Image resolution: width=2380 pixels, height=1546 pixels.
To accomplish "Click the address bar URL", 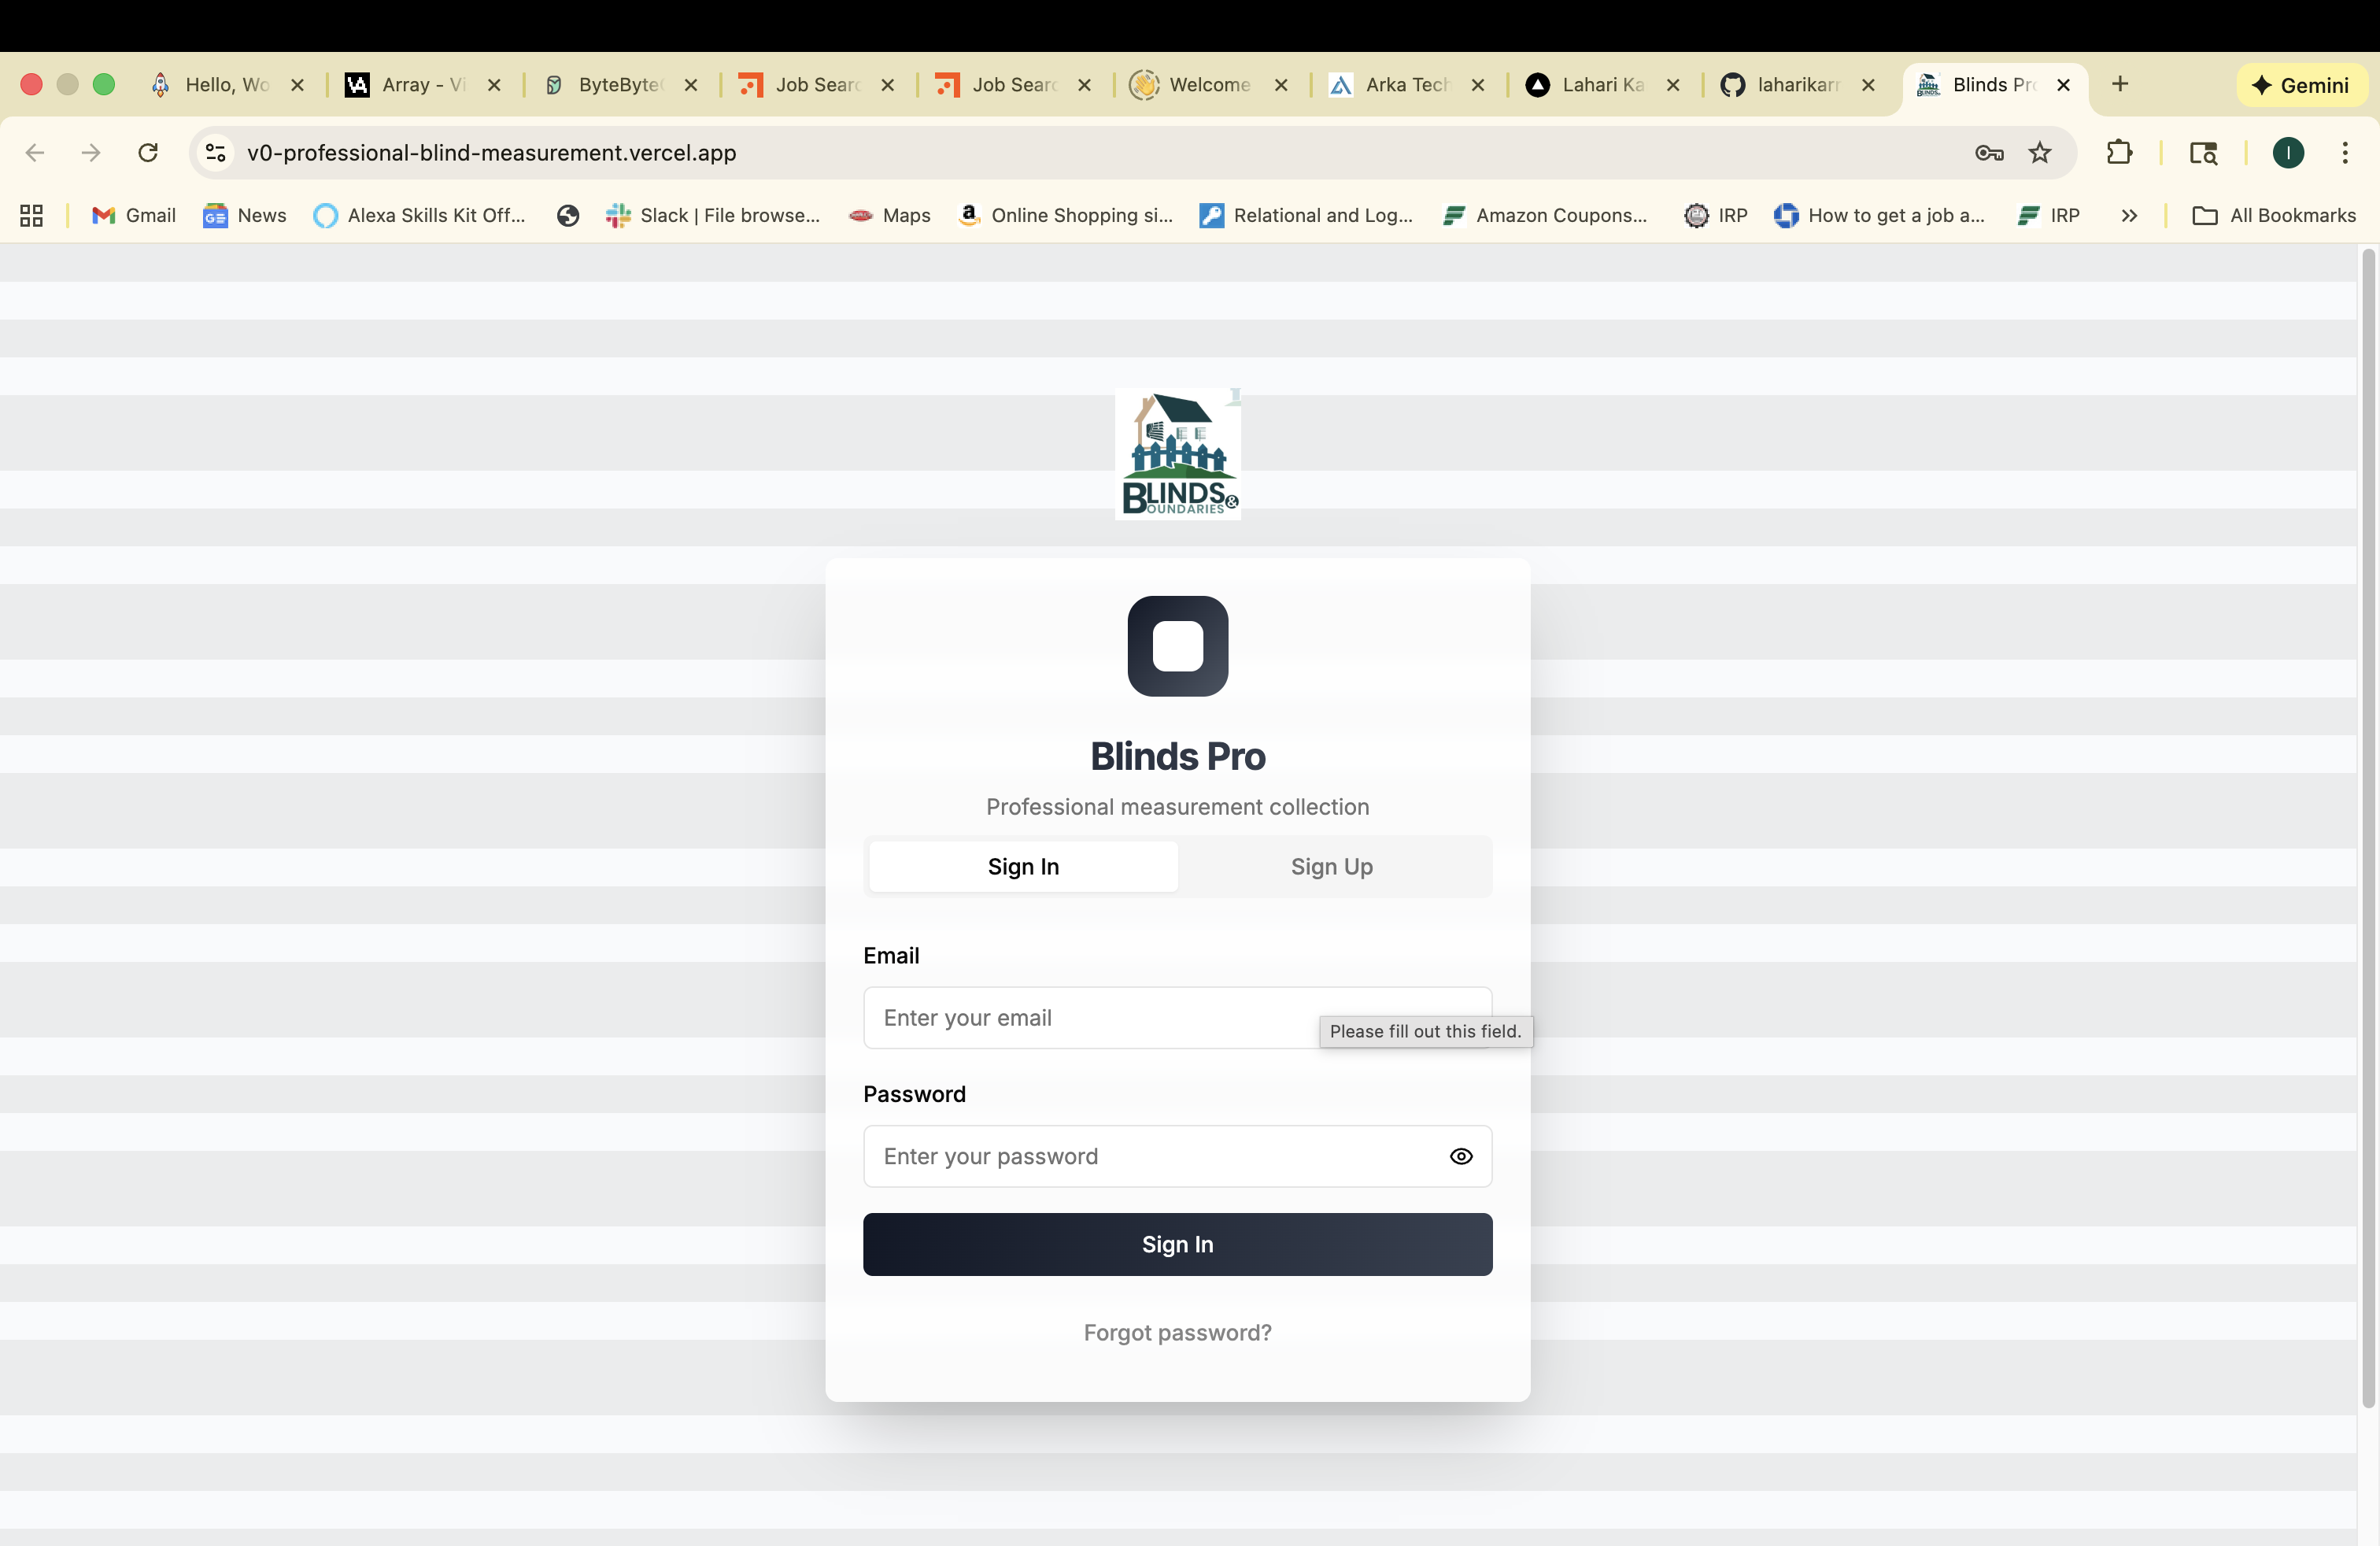I will click(x=491, y=153).
